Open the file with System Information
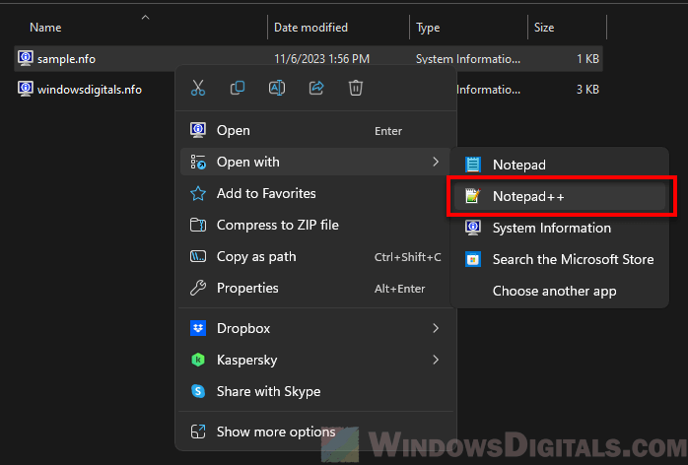688x465 pixels. (560, 228)
